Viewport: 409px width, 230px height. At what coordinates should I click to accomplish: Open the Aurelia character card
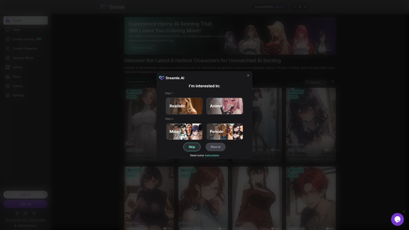[149, 198]
